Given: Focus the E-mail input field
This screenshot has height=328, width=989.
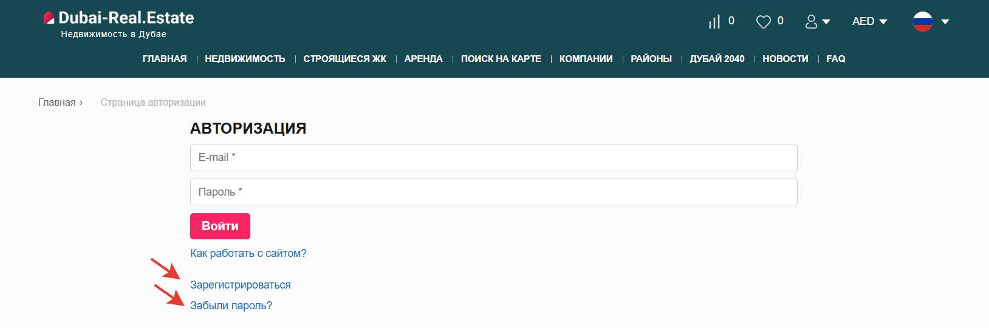Looking at the screenshot, I should pos(493,158).
